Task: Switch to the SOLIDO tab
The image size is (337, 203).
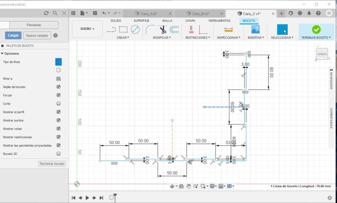Action: (x=116, y=21)
